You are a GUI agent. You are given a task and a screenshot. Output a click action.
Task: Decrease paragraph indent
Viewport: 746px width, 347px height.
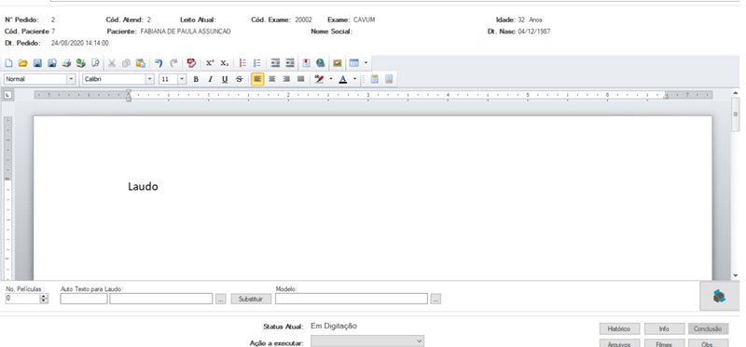[x=275, y=62]
